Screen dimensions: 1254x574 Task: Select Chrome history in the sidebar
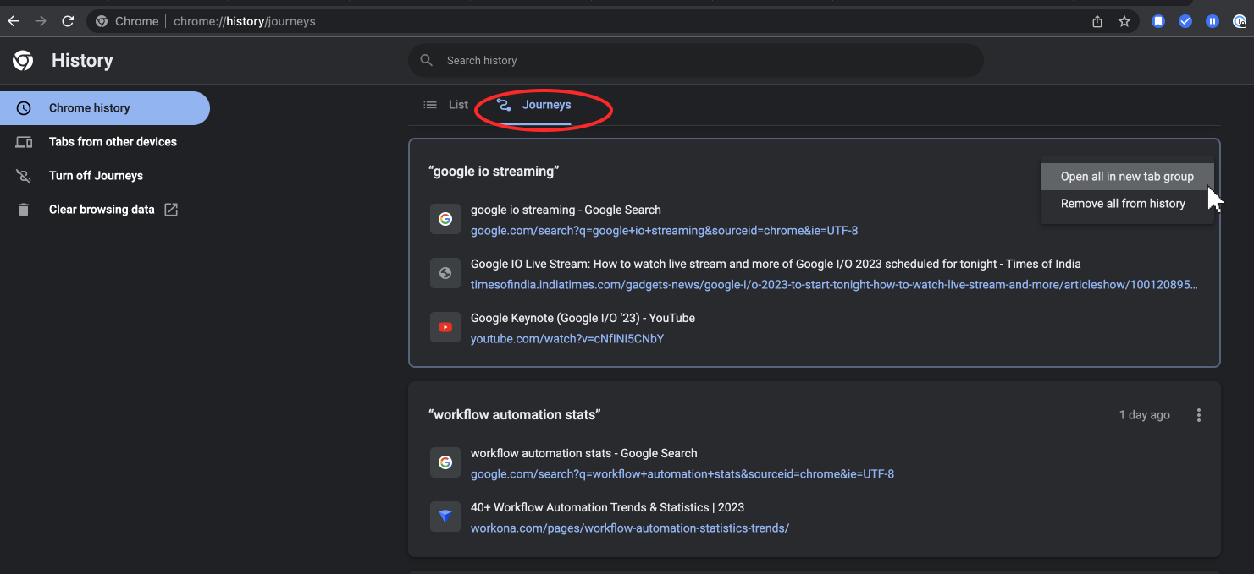[105, 108]
